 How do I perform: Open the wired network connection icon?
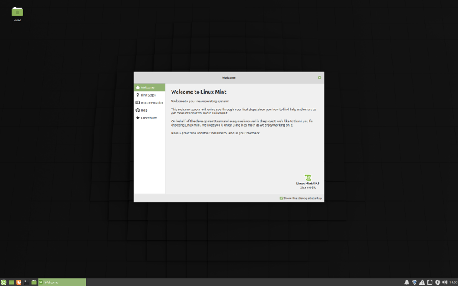pos(429,282)
